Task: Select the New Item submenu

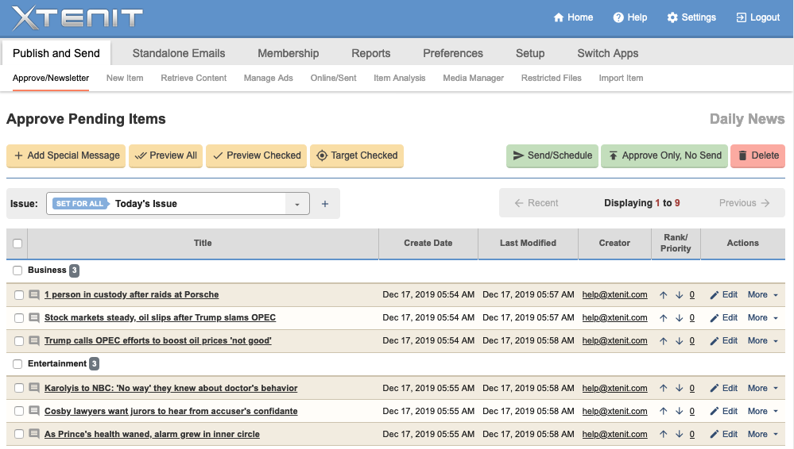Action: [x=125, y=78]
